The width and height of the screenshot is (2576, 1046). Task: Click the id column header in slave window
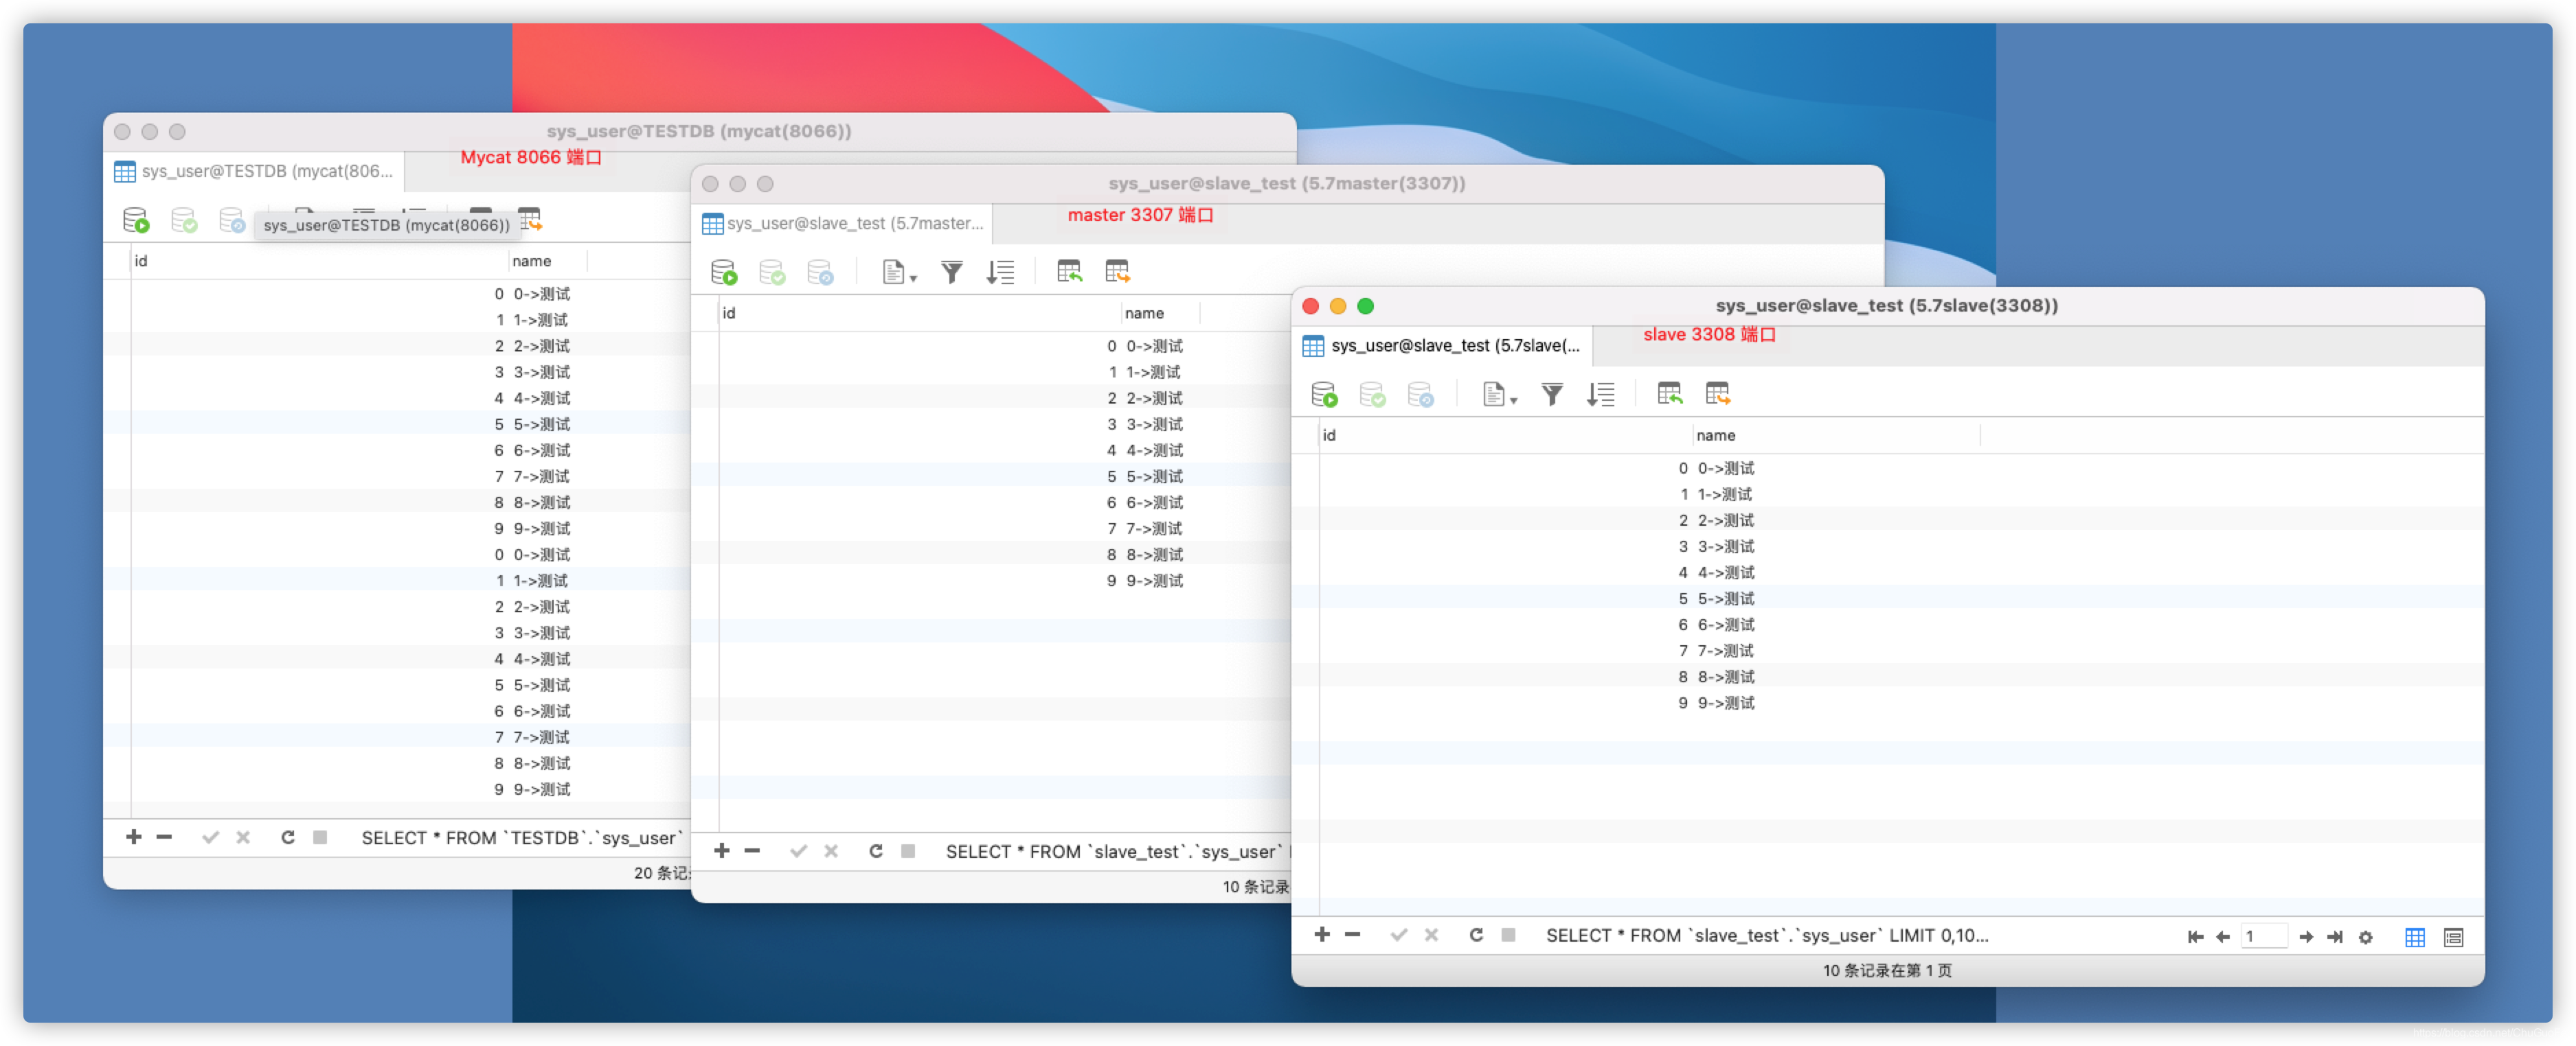[1505, 436]
